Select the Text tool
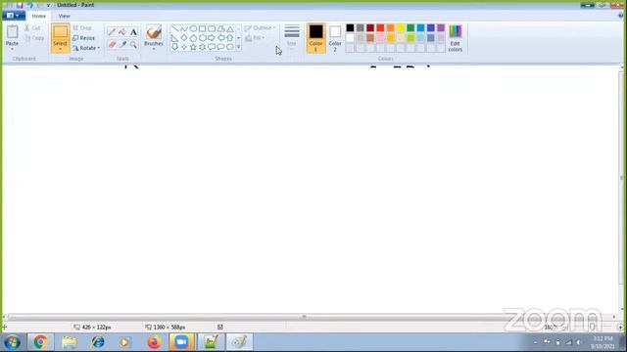 pos(133,32)
